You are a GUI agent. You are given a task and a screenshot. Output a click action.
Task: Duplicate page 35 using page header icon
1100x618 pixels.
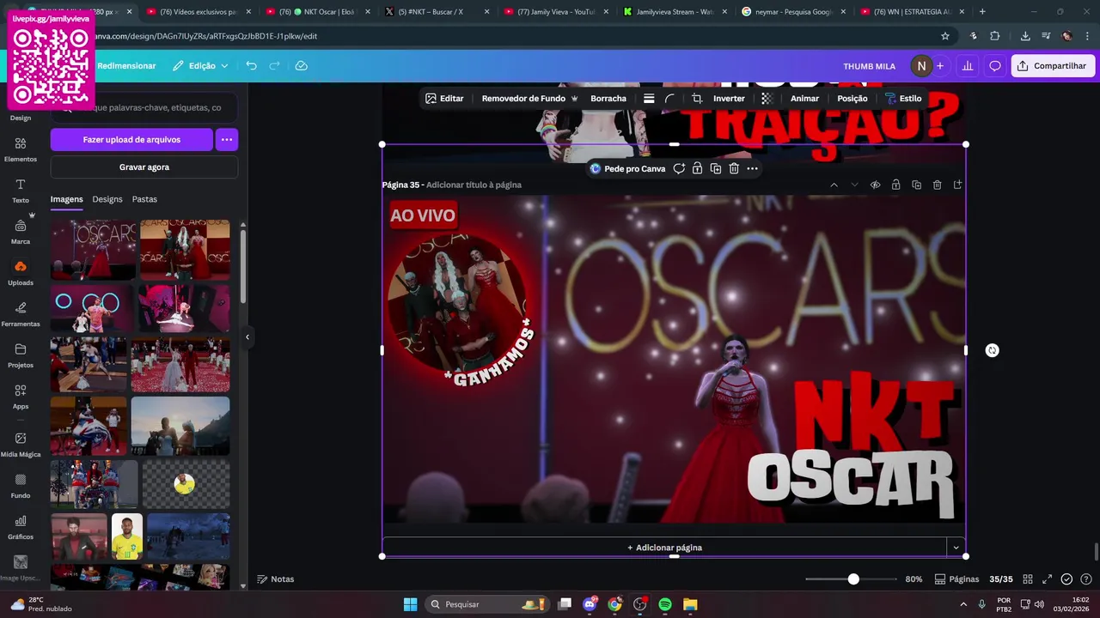click(x=916, y=185)
